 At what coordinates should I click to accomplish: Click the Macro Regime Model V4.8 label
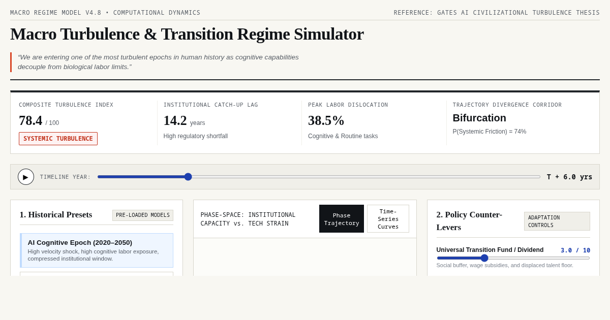pyautogui.click(x=105, y=13)
